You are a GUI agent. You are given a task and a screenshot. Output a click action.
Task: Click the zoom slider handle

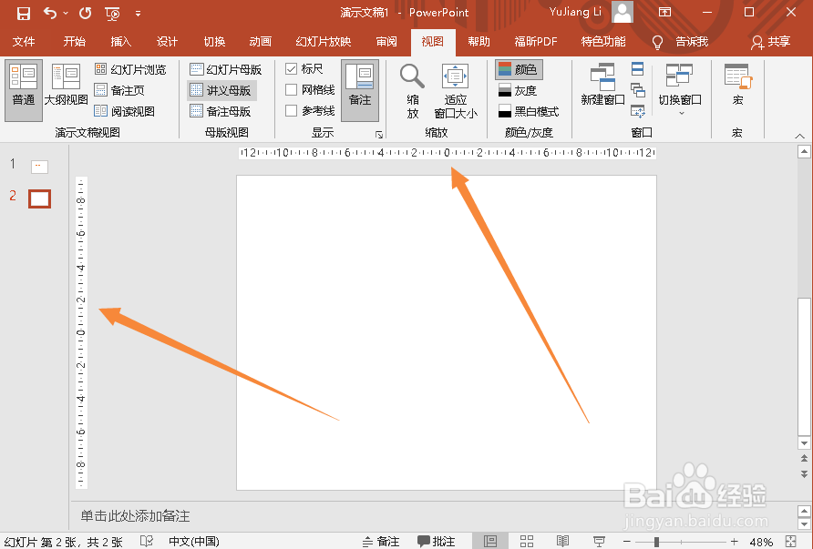pyautogui.click(x=656, y=542)
